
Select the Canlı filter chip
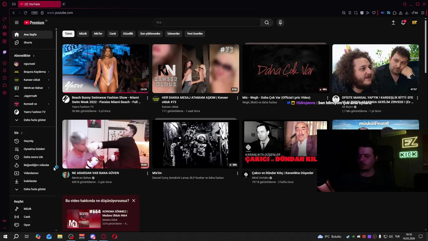point(113,33)
